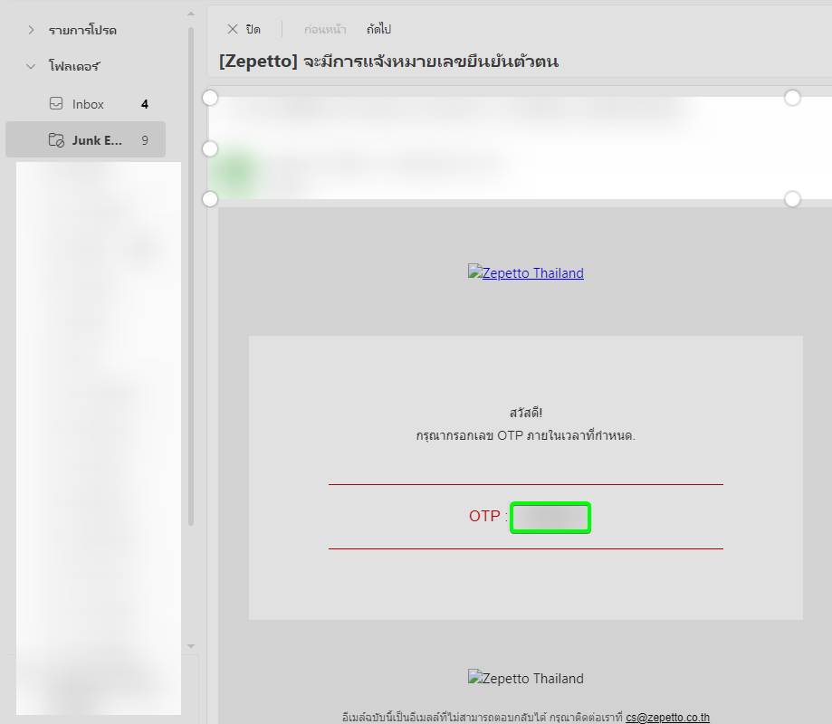Click the folder pane scrollbar thumb
This screenshot has height=724, width=832.
click(191, 276)
